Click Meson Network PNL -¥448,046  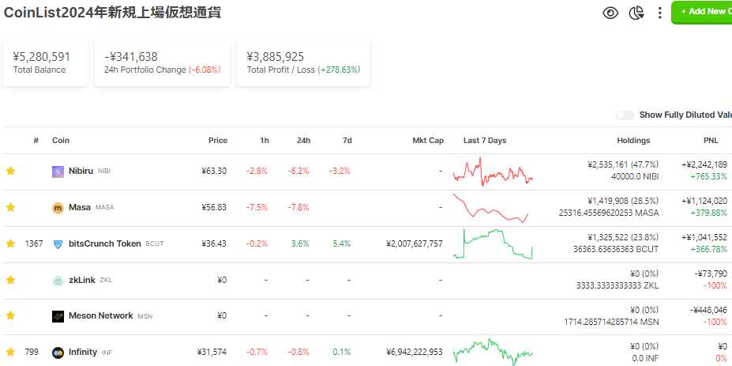[708, 310]
